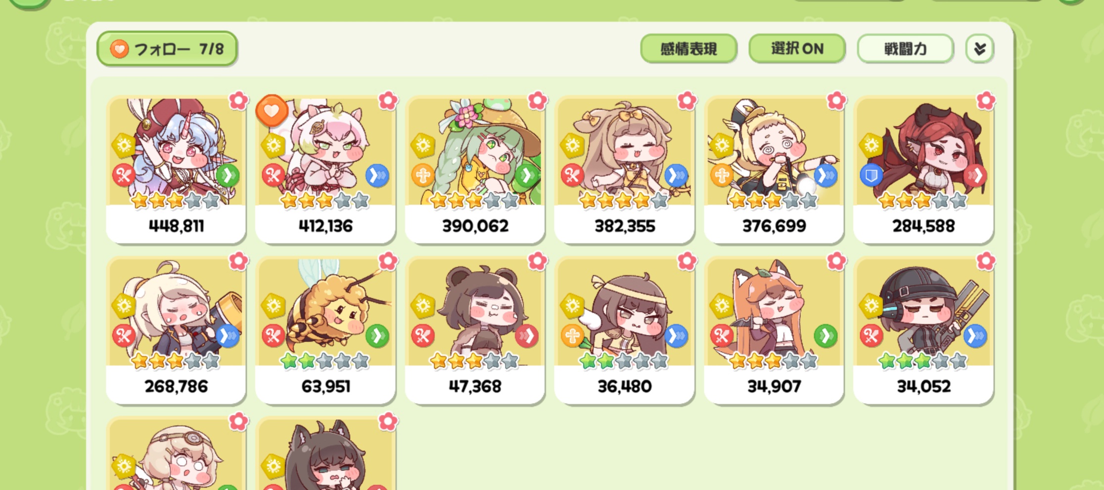The height and width of the screenshot is (490, 1104).
Task: Toggle flower badge on 376,699 card
Action: (x=836, y=101)
